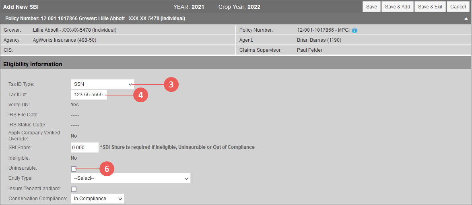This screenshot has height=205, width=472.
Task: Open the Tax ID Type dropdown
Action: (x=103, y=84)
